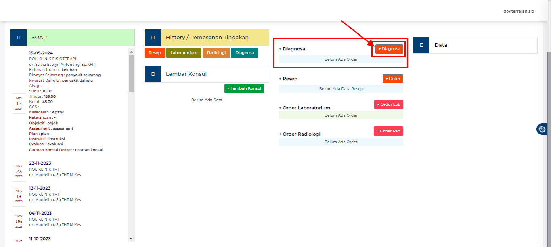The height and width of the screenshot is (247, 551).
Task: Click the SOAP list scroll down arrow
Action: click(131, 239)
